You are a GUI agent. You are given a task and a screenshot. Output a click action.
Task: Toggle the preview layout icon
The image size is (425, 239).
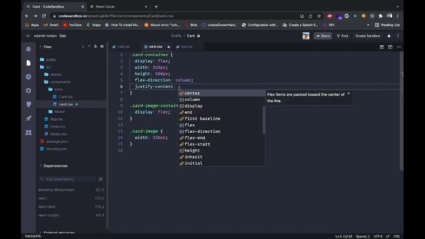[390, 47]
